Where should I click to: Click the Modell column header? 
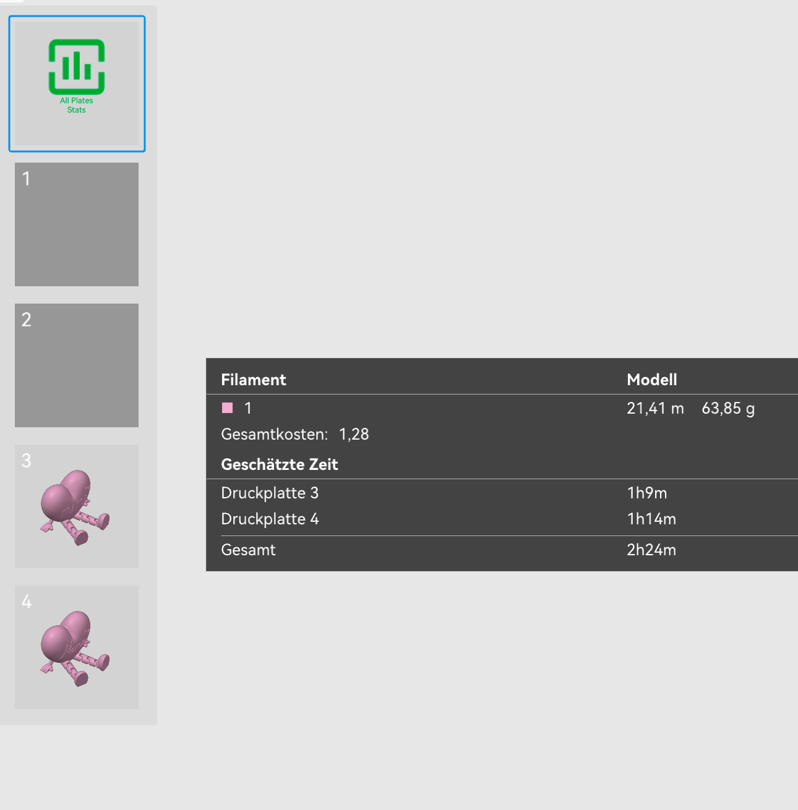pyautogui.click(x=651, y=380)
